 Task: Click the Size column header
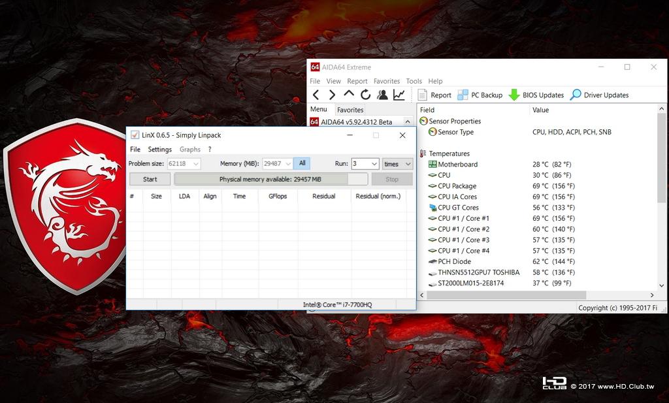click(157, 196)
